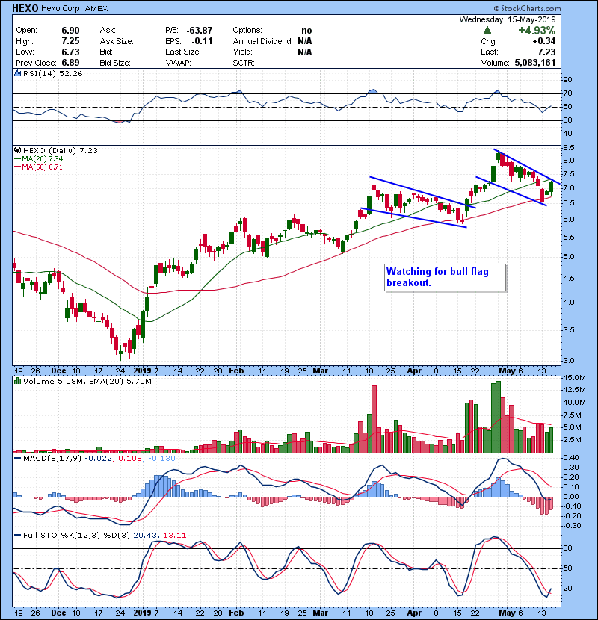Click the green up-arrow change indicator
The height and width of the screenshot is (620, 598).
tap(487, 31)
